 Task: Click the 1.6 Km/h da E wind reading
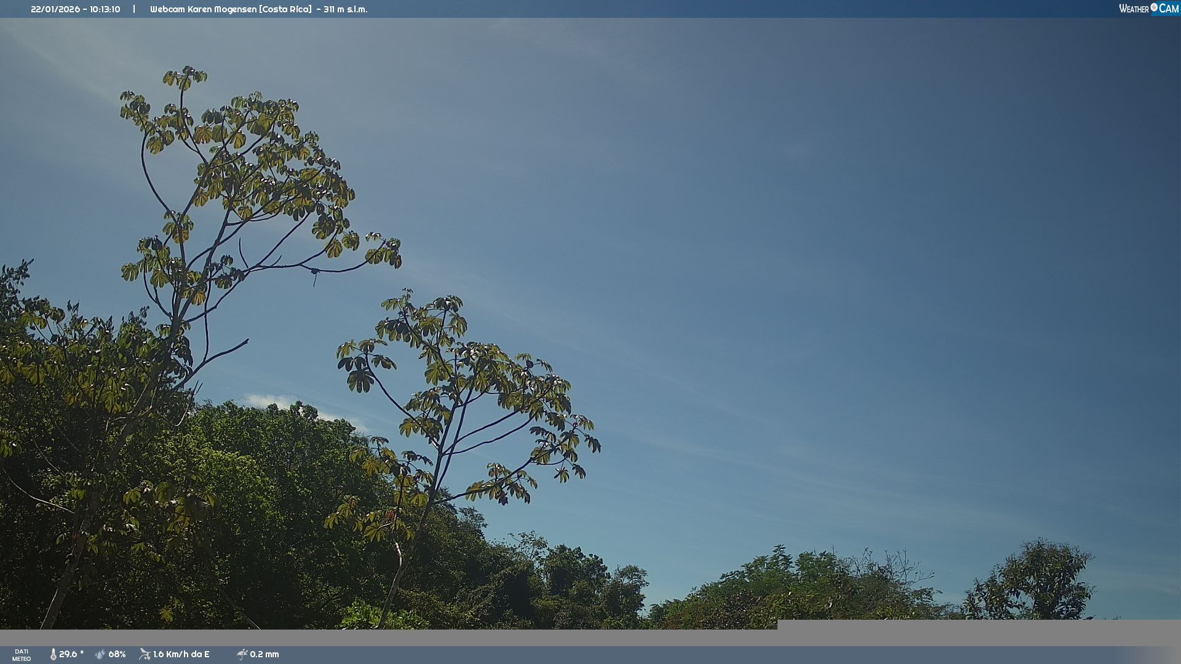[x=181, y=654]
